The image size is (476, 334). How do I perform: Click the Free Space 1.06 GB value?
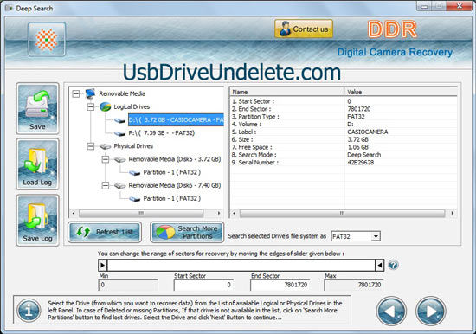click(357, 147)
